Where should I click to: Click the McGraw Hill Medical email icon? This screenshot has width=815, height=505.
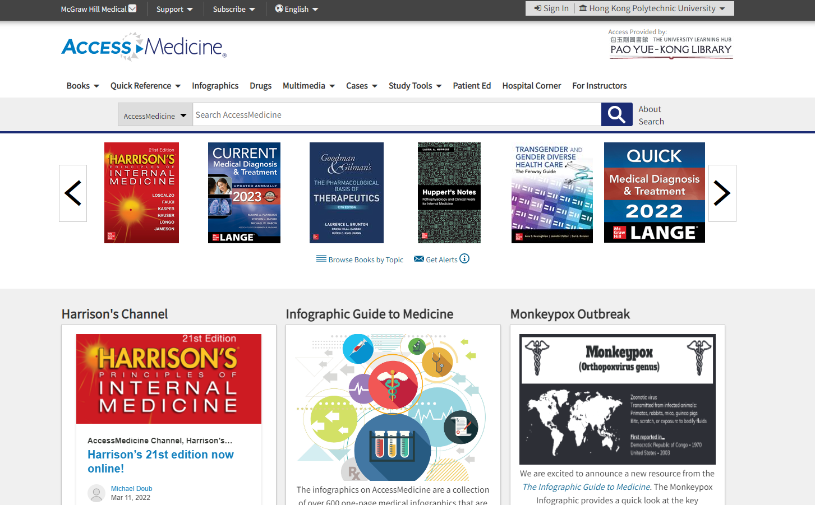pos(132,8)
